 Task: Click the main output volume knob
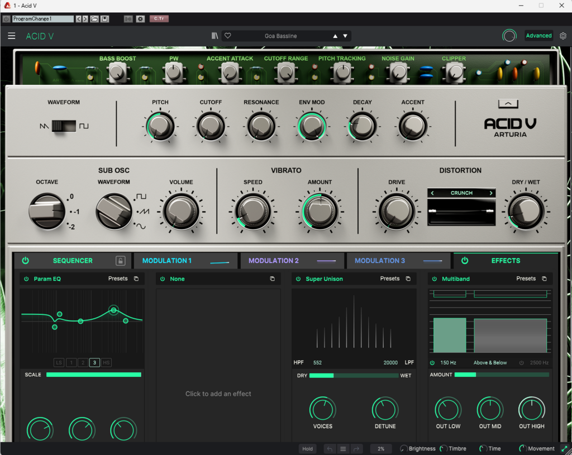[x=509, y=36]
